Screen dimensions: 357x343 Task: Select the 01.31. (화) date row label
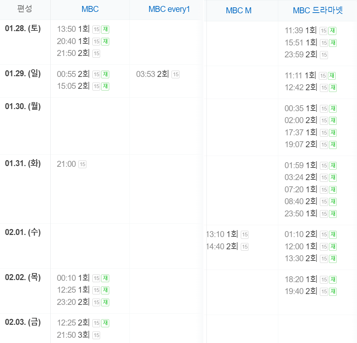tap(23, 163)
